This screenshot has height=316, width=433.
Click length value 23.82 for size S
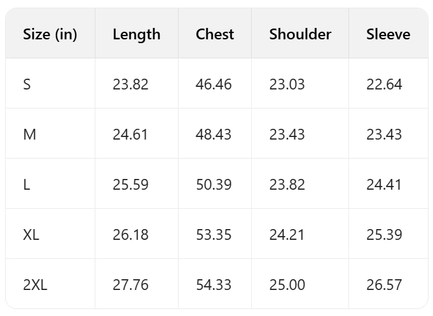pyautogui.click(x=130, y=84)
